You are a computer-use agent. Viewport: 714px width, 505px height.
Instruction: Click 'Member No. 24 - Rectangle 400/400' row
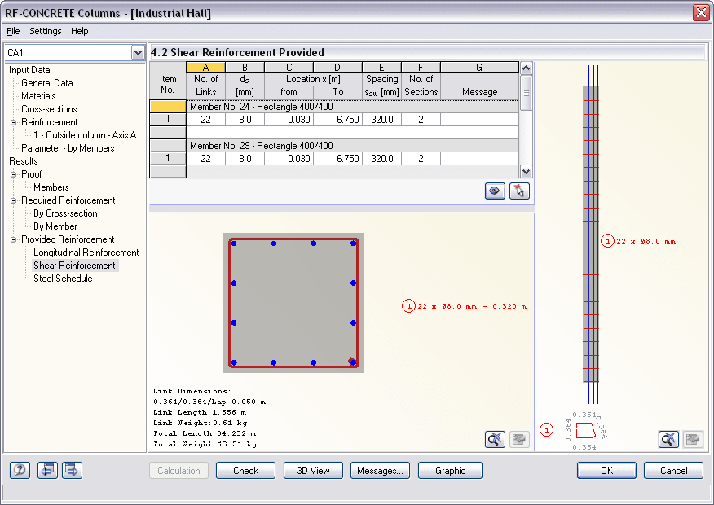(x=352, y=107)
